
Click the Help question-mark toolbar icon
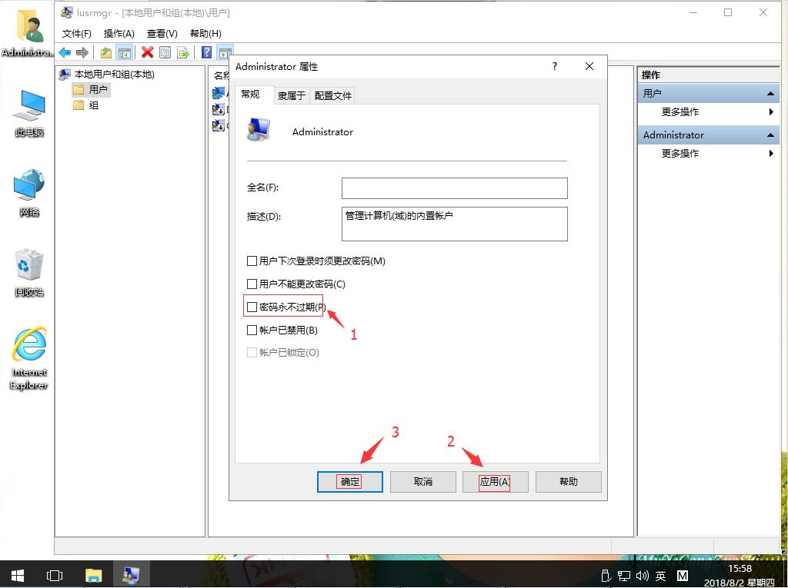pyautogui.click(x=205, y=52)
